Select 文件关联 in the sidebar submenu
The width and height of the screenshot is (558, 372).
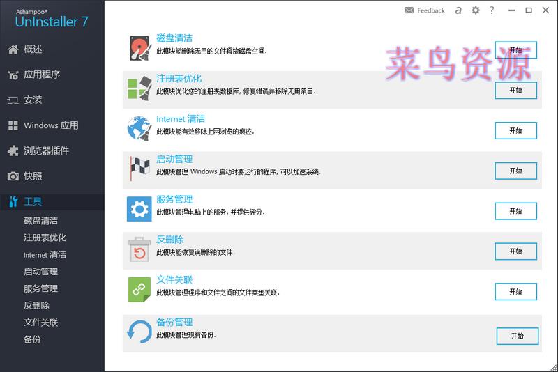[40, 323]
